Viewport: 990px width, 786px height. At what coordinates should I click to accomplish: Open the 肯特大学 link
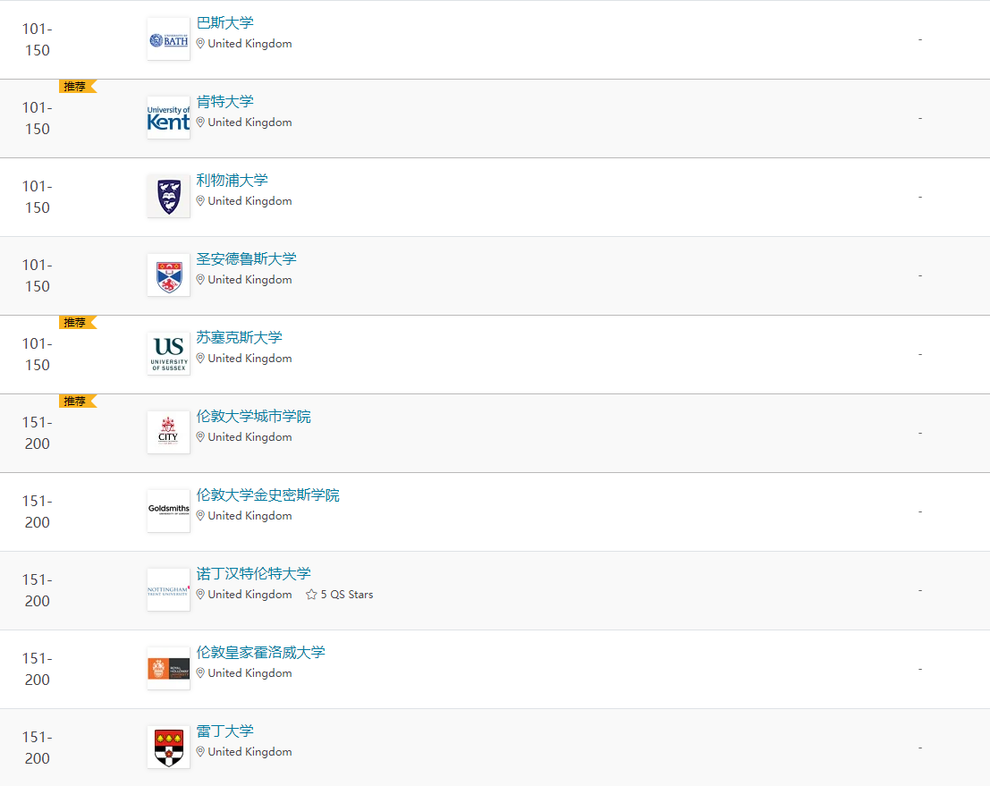pos(224,102)
